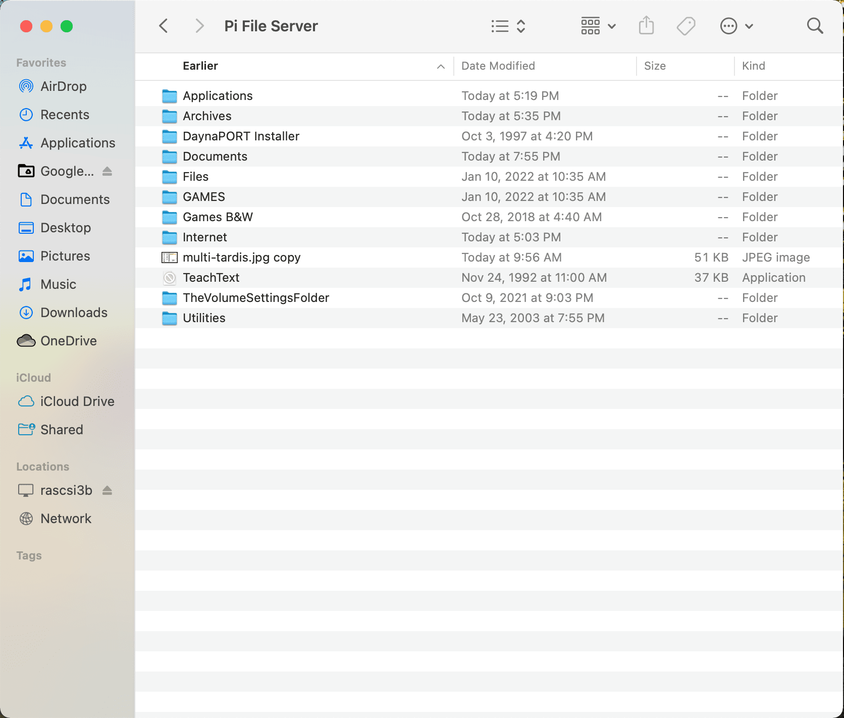Select the DaynaPORT Installer folder

489,136
